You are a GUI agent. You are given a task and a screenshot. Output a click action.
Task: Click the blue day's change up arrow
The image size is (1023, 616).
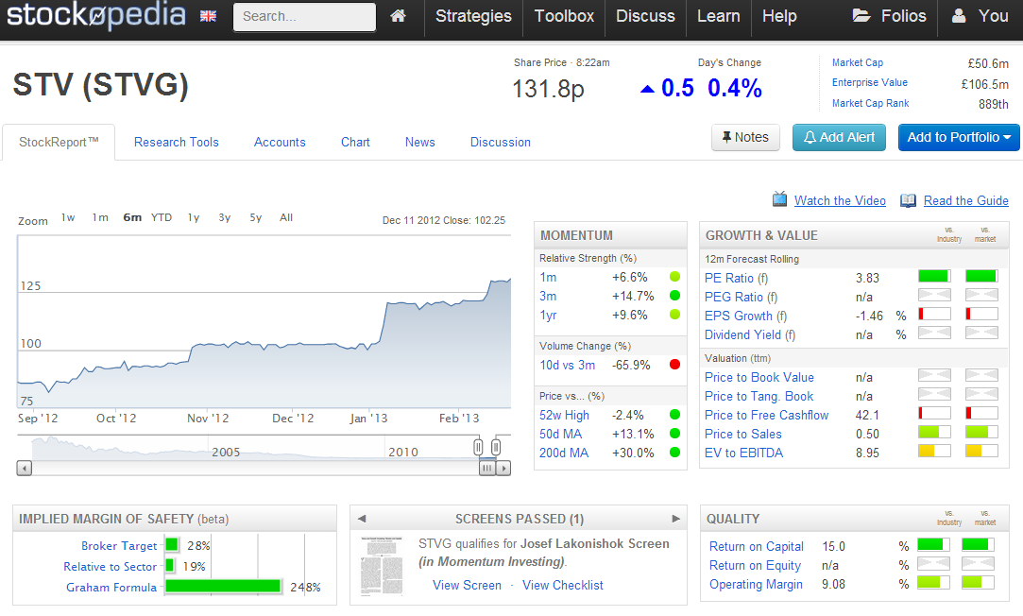[647, 89]
